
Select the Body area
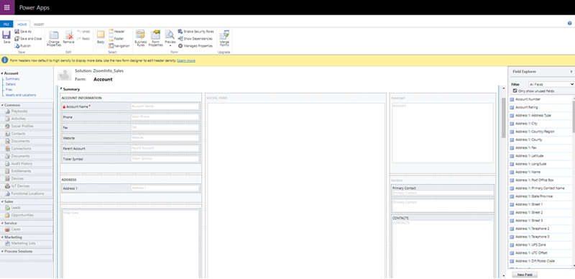tap(101, 37)
